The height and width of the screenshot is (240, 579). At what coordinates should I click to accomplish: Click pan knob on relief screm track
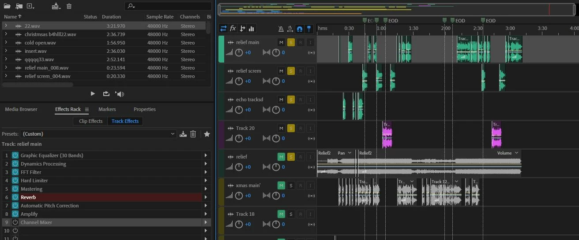point(276,81)
